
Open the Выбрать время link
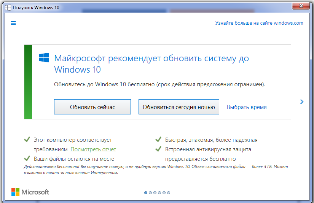tap(247, 107)
